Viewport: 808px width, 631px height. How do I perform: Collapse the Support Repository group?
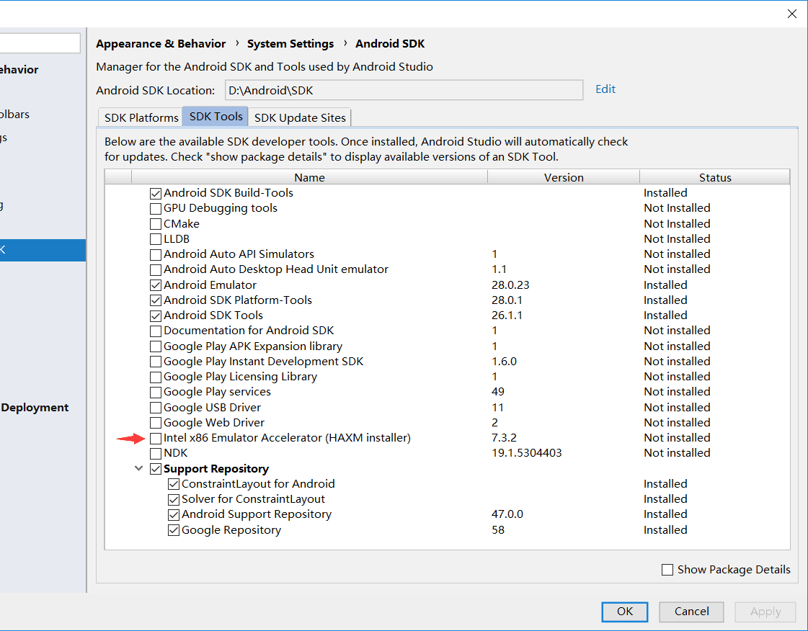pos(138,468)
